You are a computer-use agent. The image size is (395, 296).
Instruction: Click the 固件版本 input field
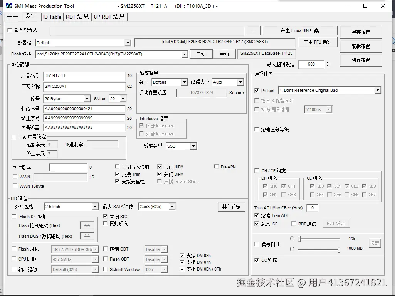[x=68, y=167]
